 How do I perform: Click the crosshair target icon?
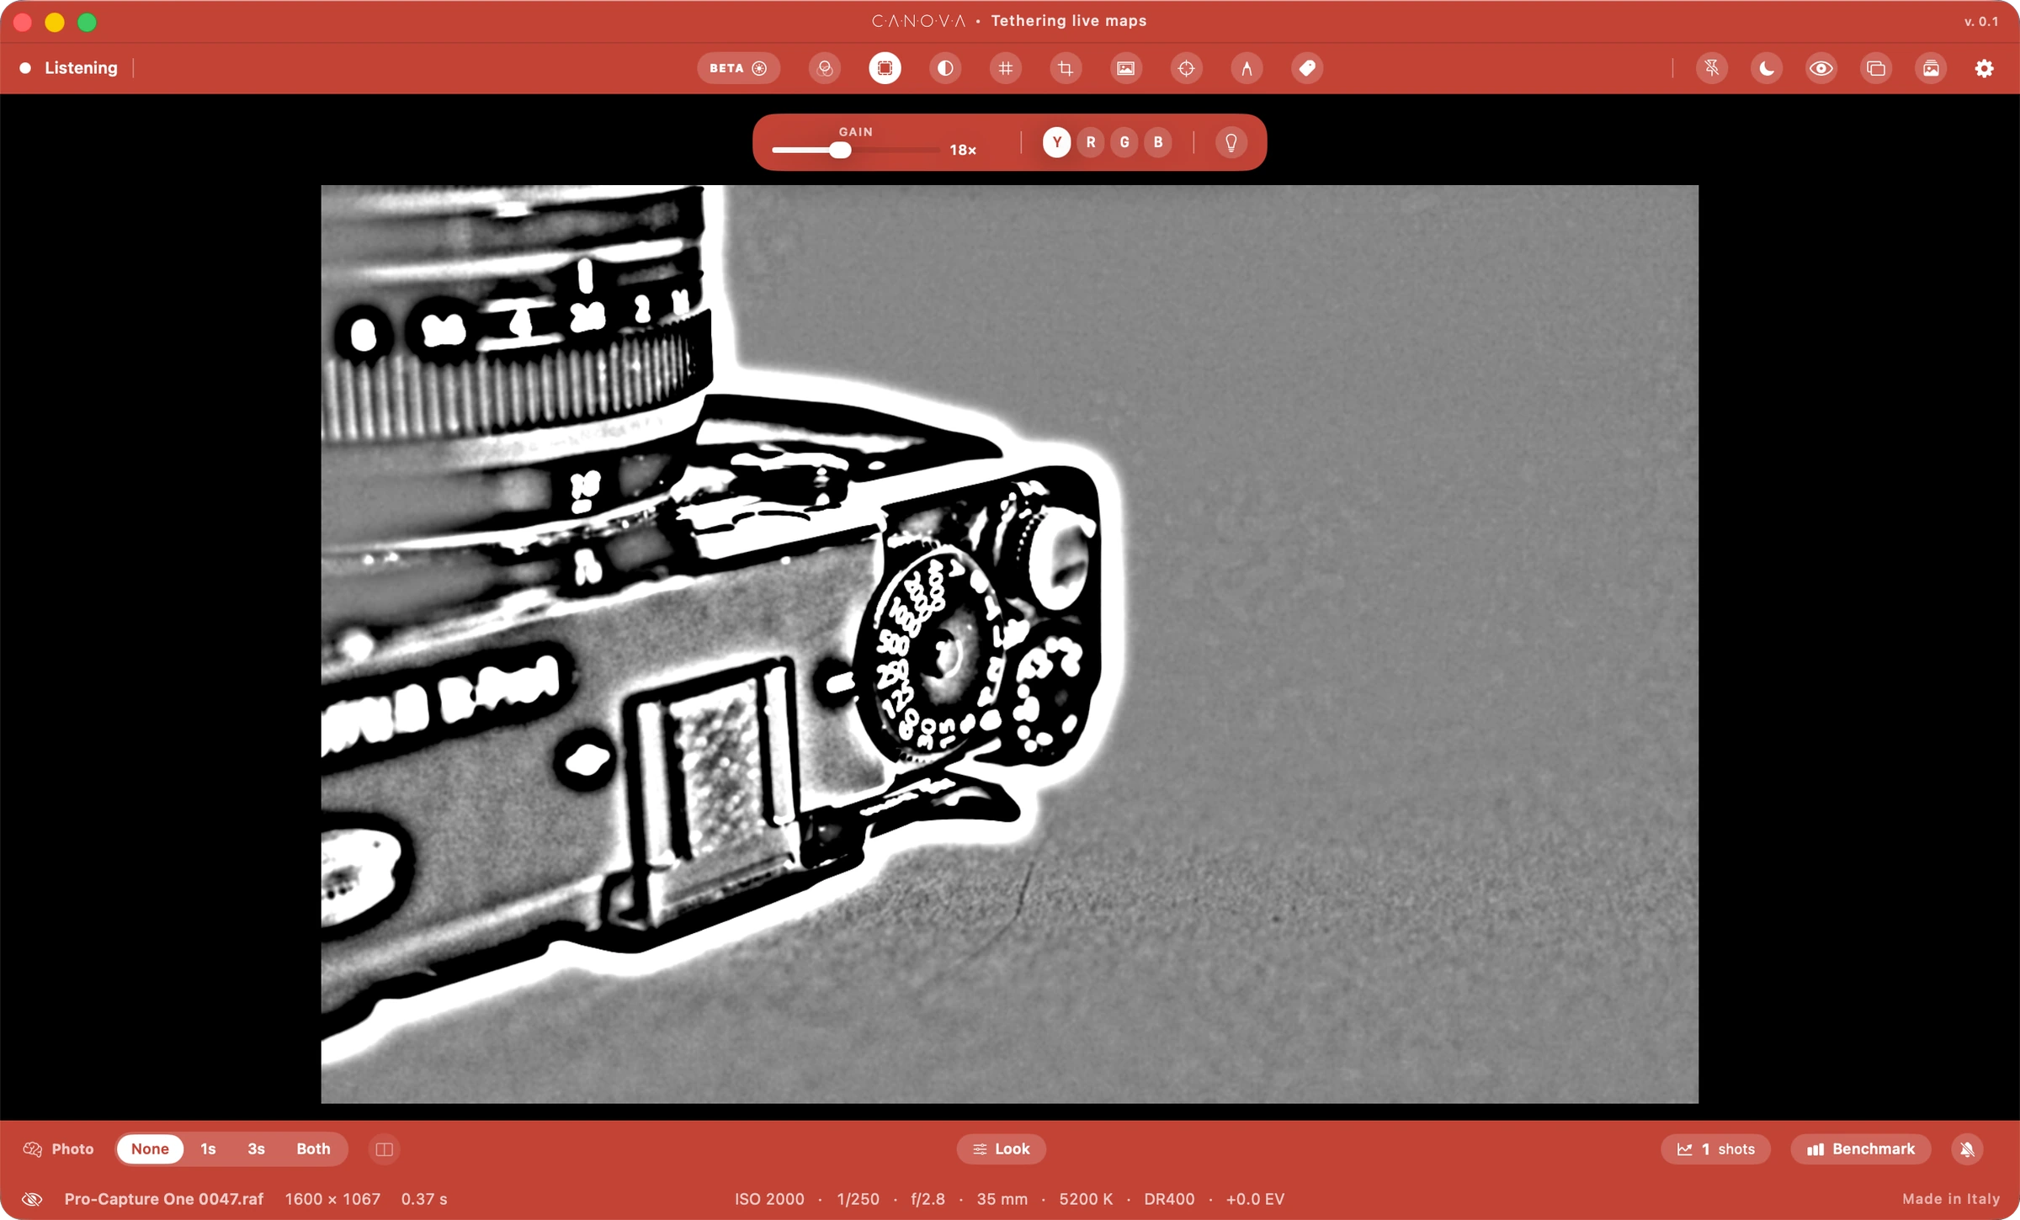tap(1186, 68)
